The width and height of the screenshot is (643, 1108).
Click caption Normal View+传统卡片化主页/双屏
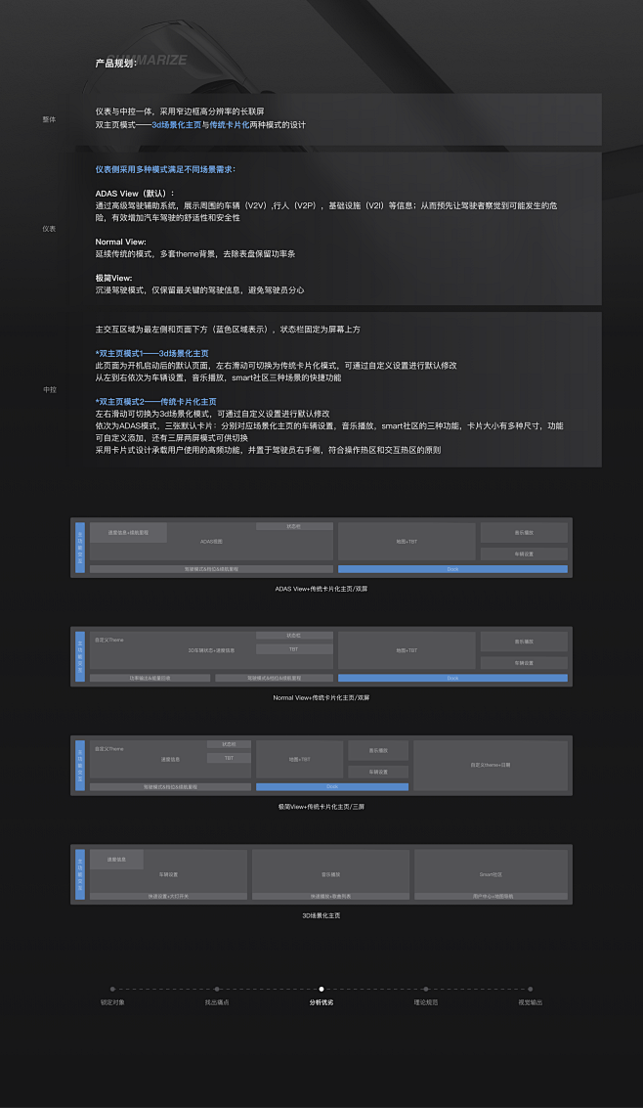[321, 697]
